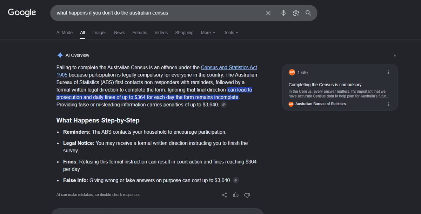Expand the More dropdown

(208, 33)
